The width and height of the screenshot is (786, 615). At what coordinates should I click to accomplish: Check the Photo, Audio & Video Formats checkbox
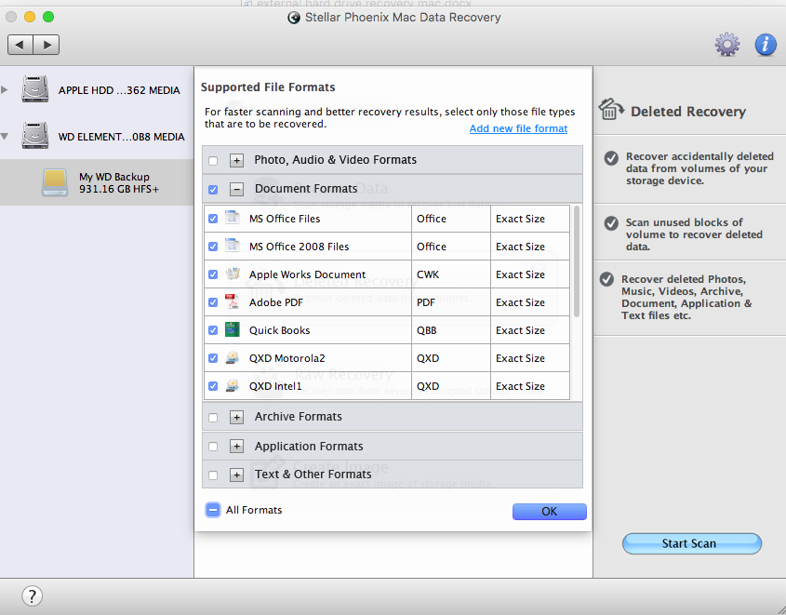tap(213, 160)
